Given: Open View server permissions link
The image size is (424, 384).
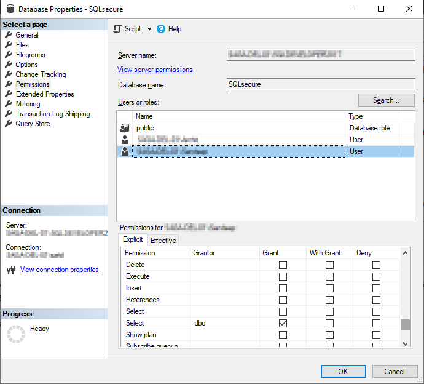Looking at the screenshot, I should (x=155, y=70).
